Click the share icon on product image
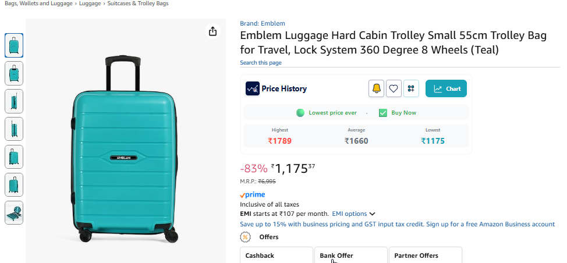This screenshot has height=263, width=567. pyautogui.click(x=212, y=31)
